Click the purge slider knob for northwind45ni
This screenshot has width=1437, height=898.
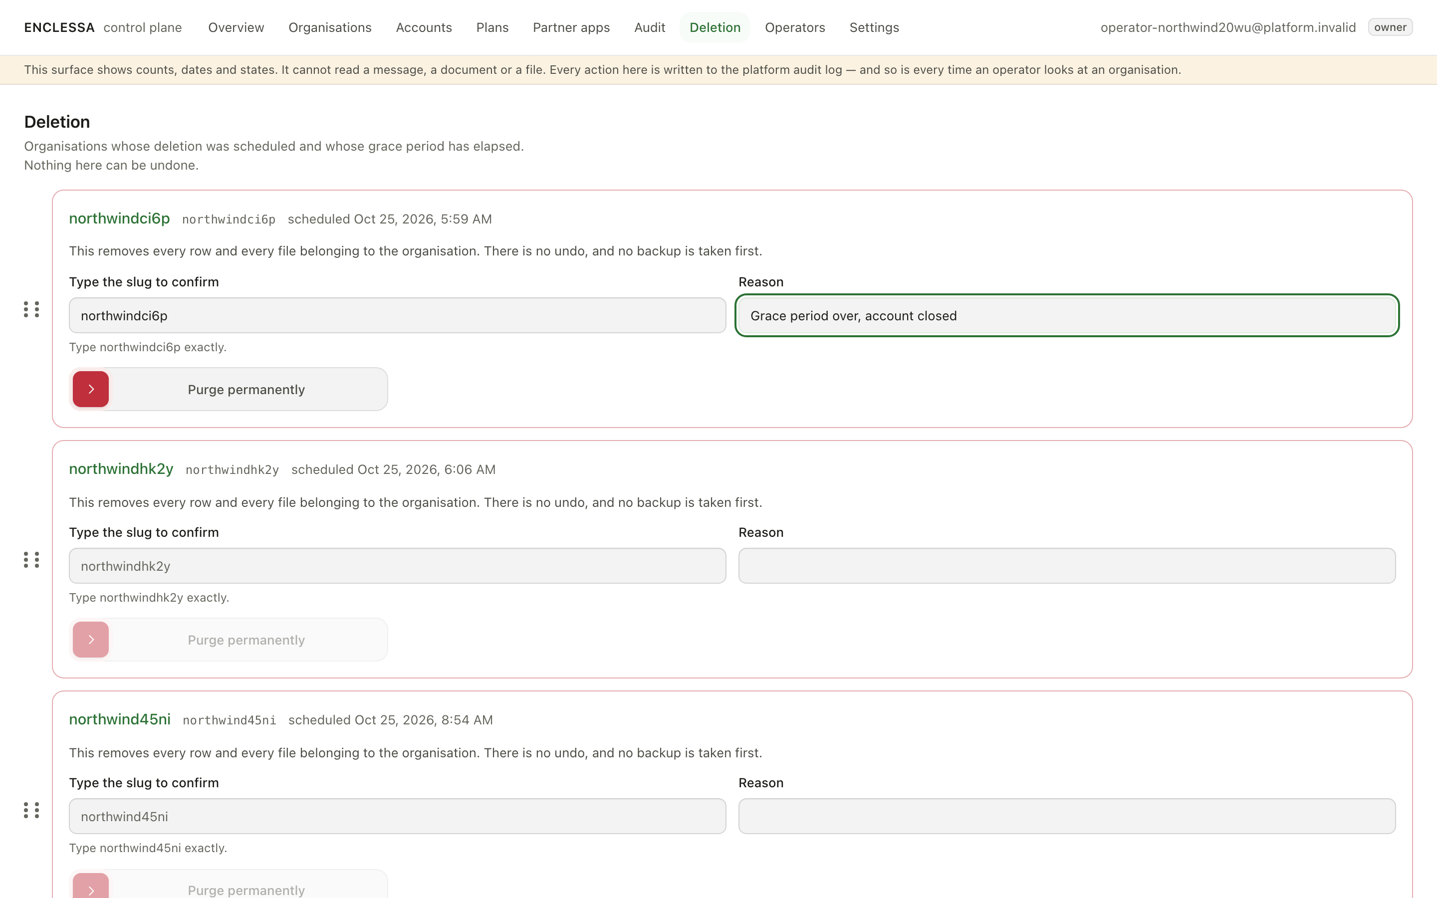point(91,886)
